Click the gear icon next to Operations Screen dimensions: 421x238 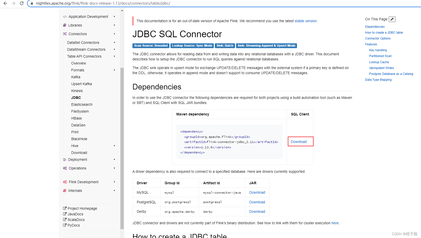pos(65,168)
